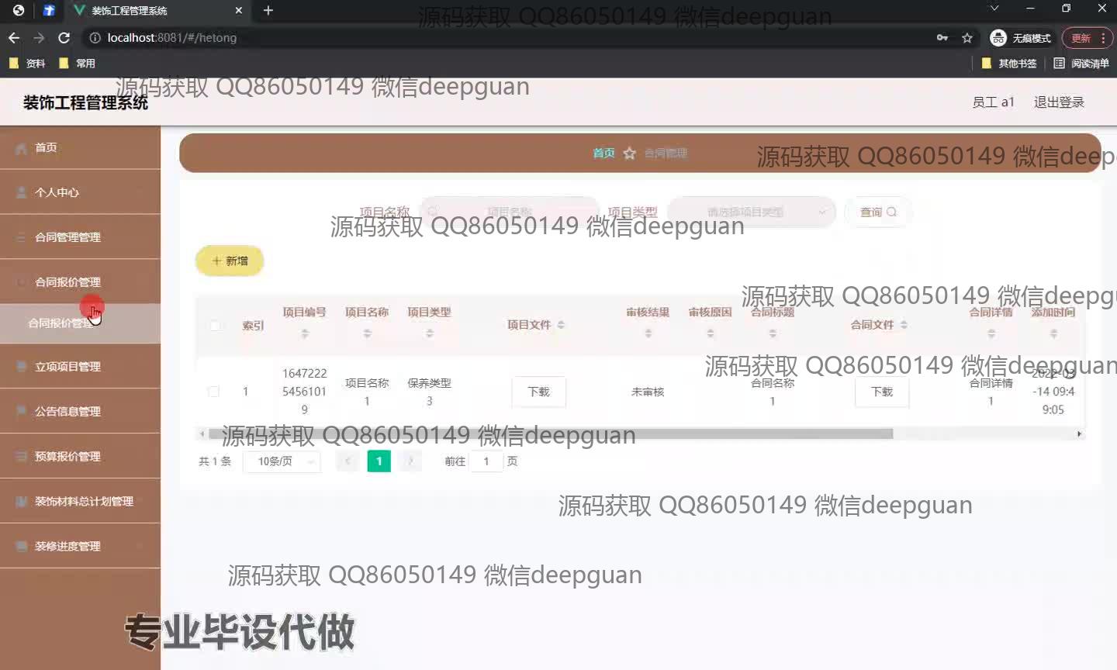The width and height of the screenshot is (1117, 670).
Task: Click the table scrollbar left arrow
Action: coord(202,434)
